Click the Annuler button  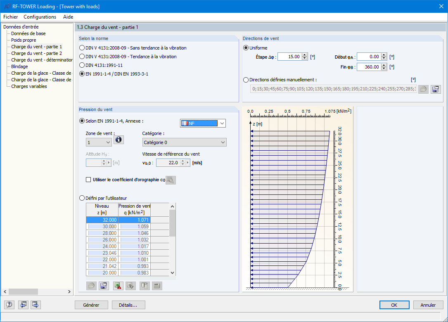(428, 305)
